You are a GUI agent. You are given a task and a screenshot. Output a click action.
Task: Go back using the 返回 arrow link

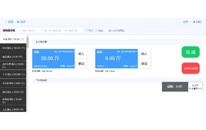pyautogui.click(x=9, y=22)
